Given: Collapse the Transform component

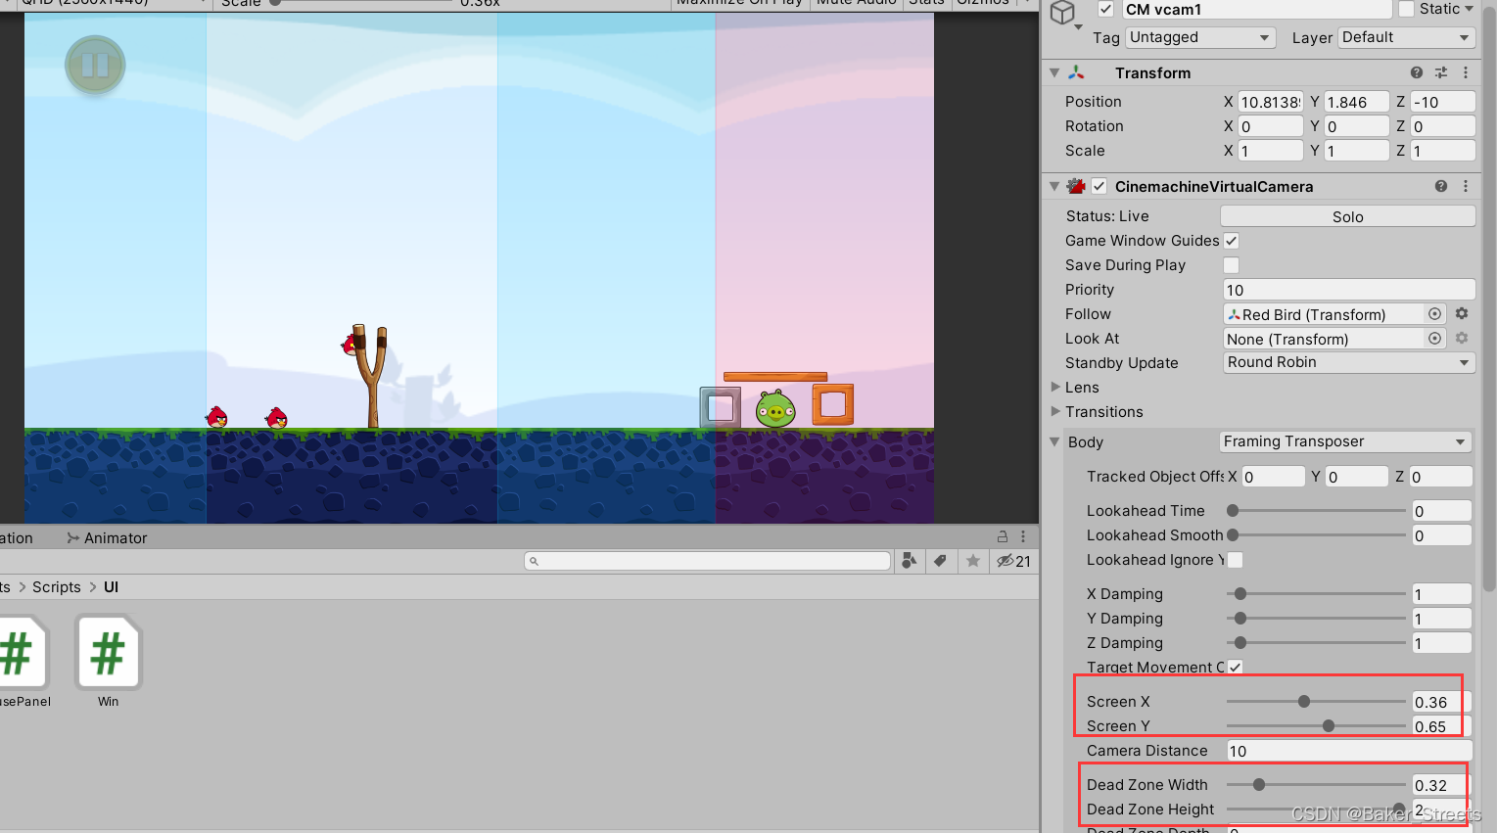Looking at the screenshot, I should click(x=1054, y=72).
